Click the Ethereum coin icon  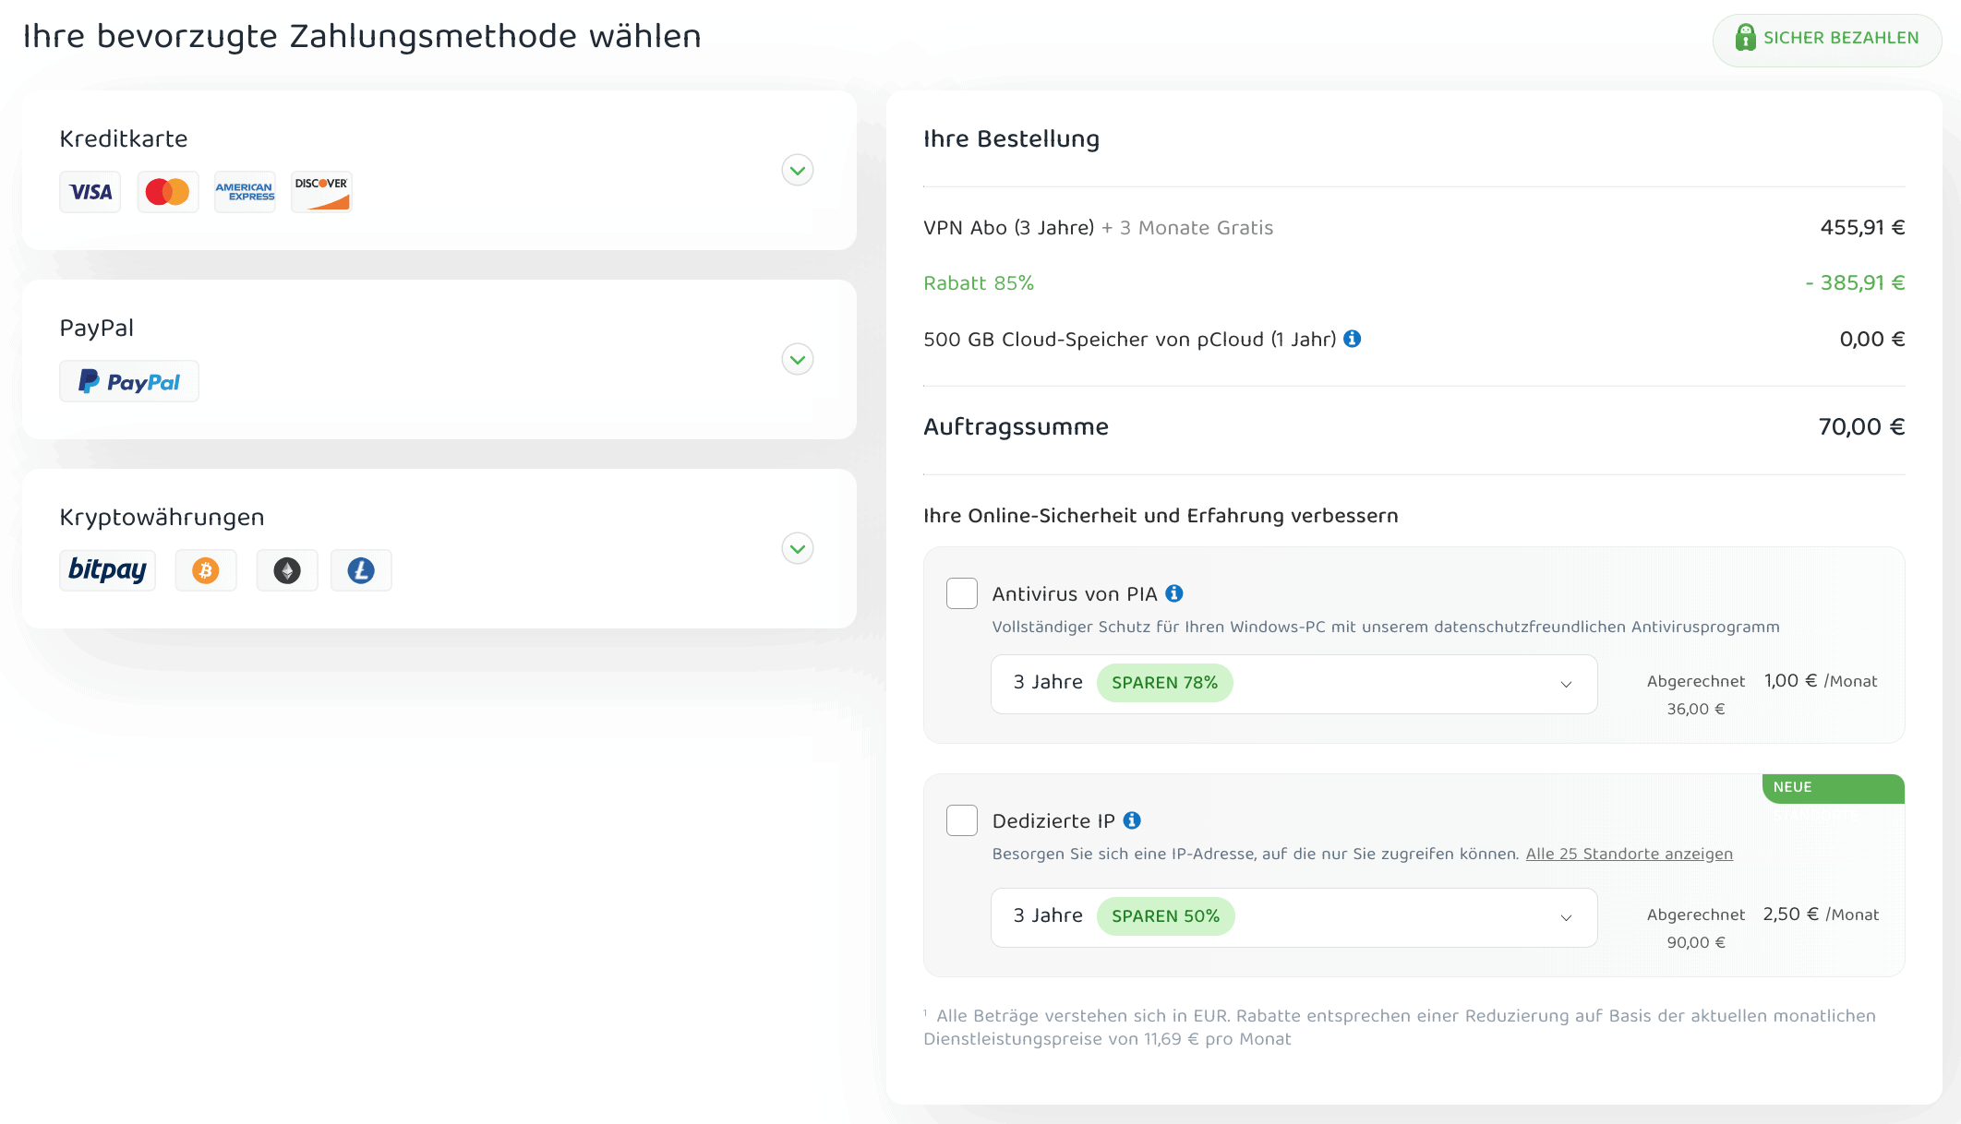tap(287, 570)
